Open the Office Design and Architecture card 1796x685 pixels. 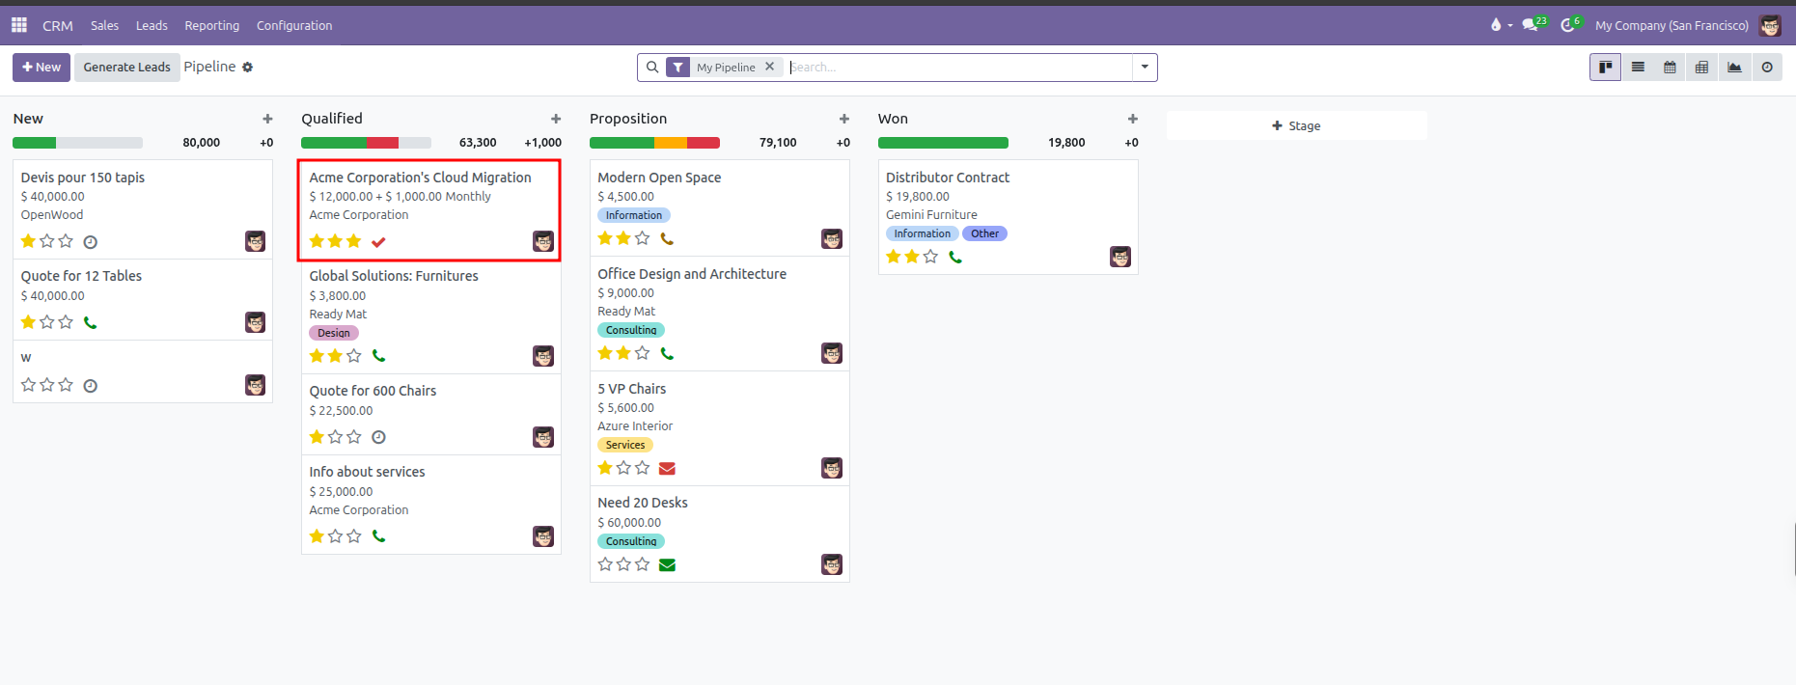click(719, 314)
